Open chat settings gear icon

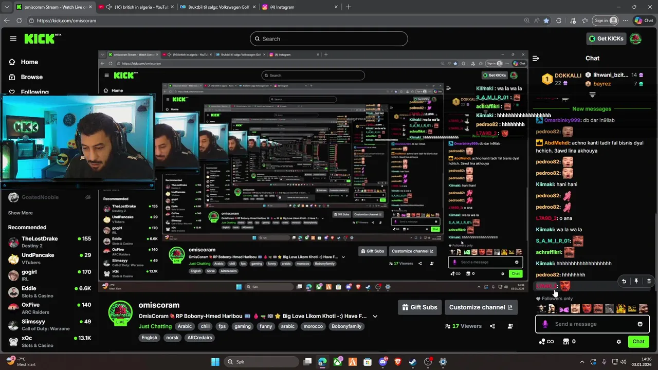[619, 342]
